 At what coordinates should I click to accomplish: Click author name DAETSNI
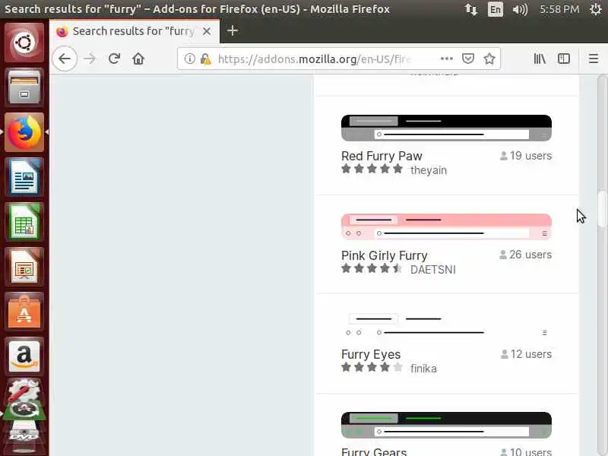432,270
